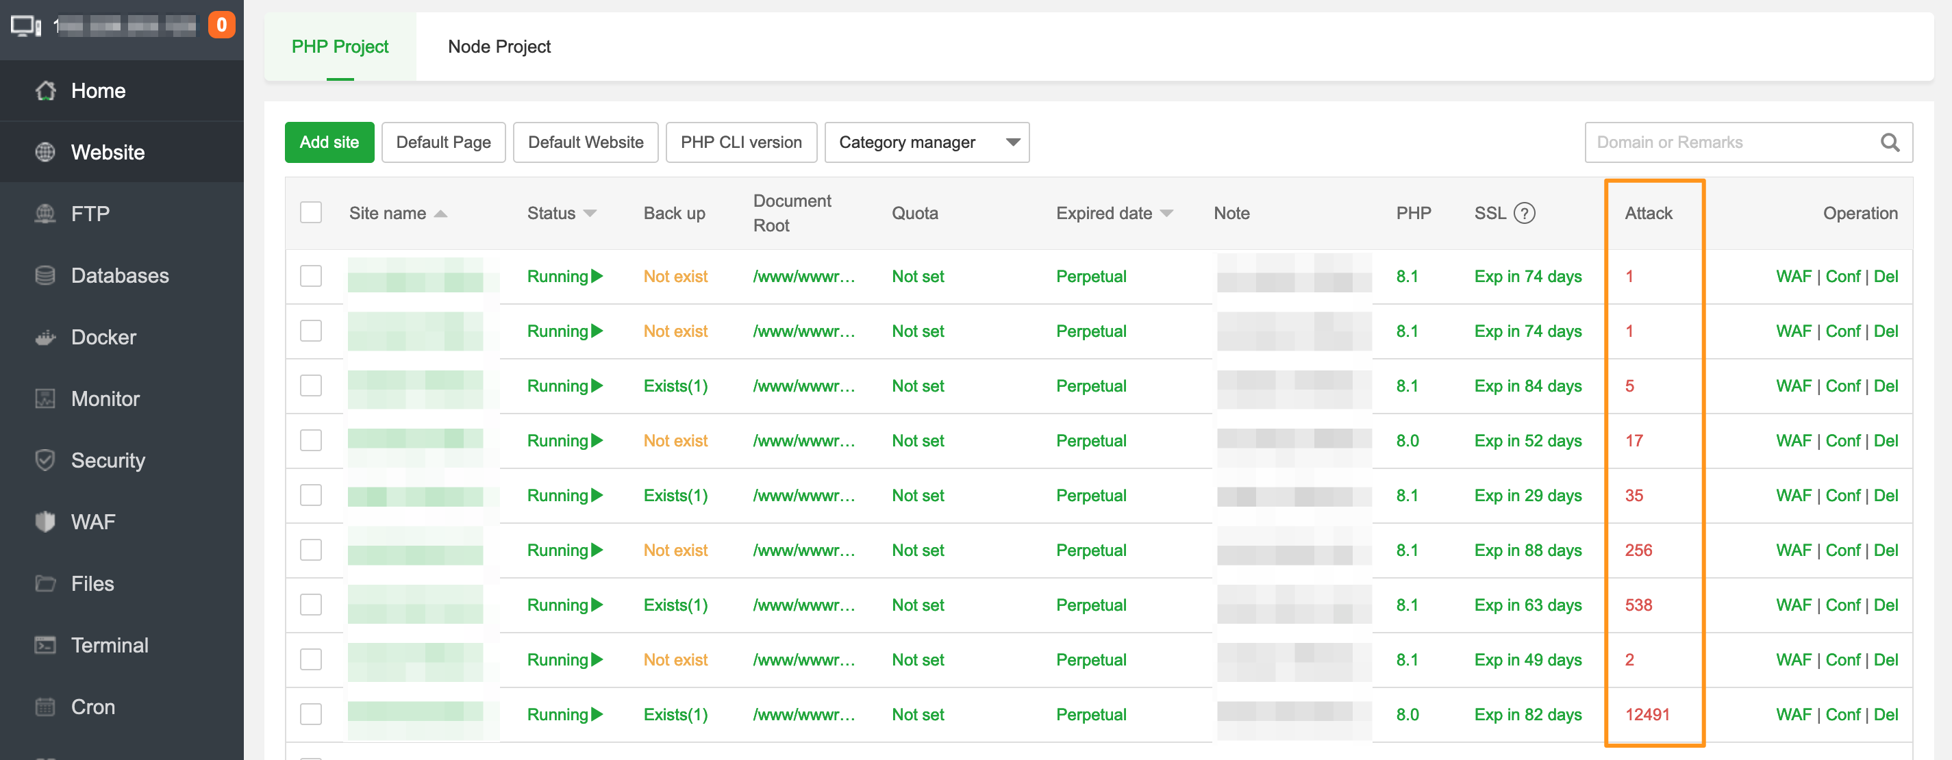Open FTP via its sidebar icon
Viewport: 1952px width, 760px height.
[x=45, y=214]
